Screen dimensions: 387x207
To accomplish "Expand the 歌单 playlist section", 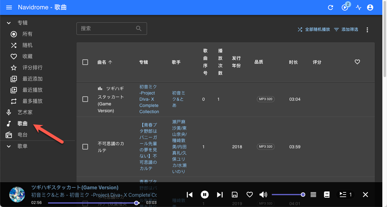I will coord(9,146).
